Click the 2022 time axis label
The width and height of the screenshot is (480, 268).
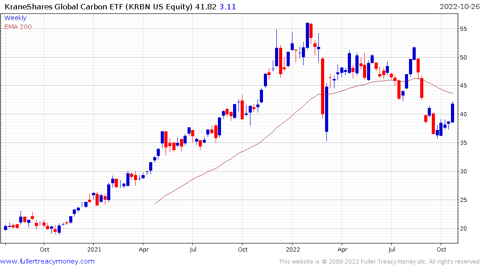tap(293, 249)
